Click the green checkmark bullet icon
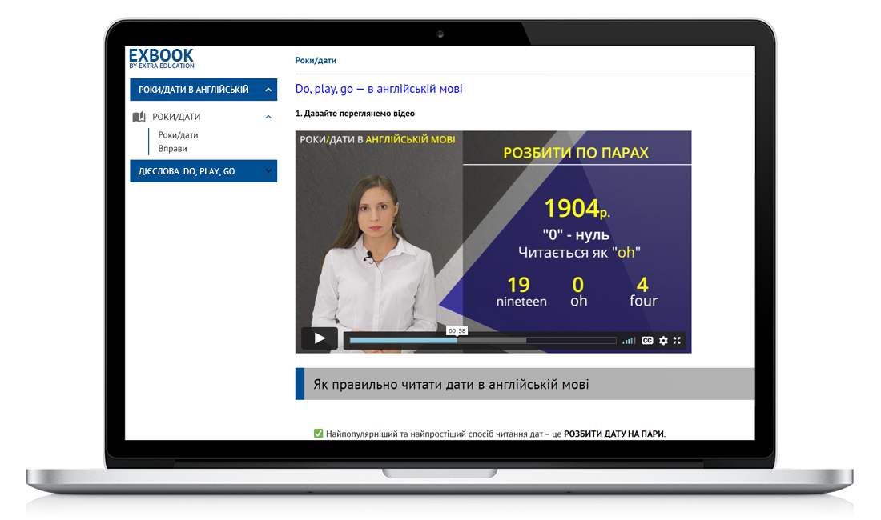Viewport: 881px width, 520px height. pyautogui.click(x=318, y=434)
